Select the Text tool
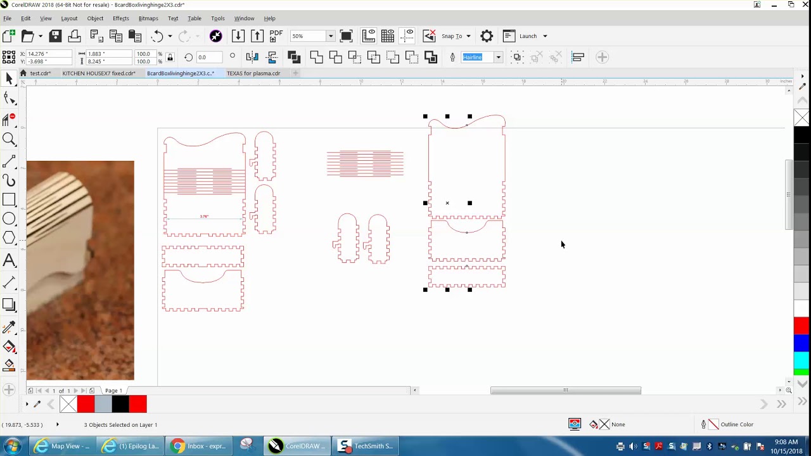 pyautogui.click(x=9, y=260)
